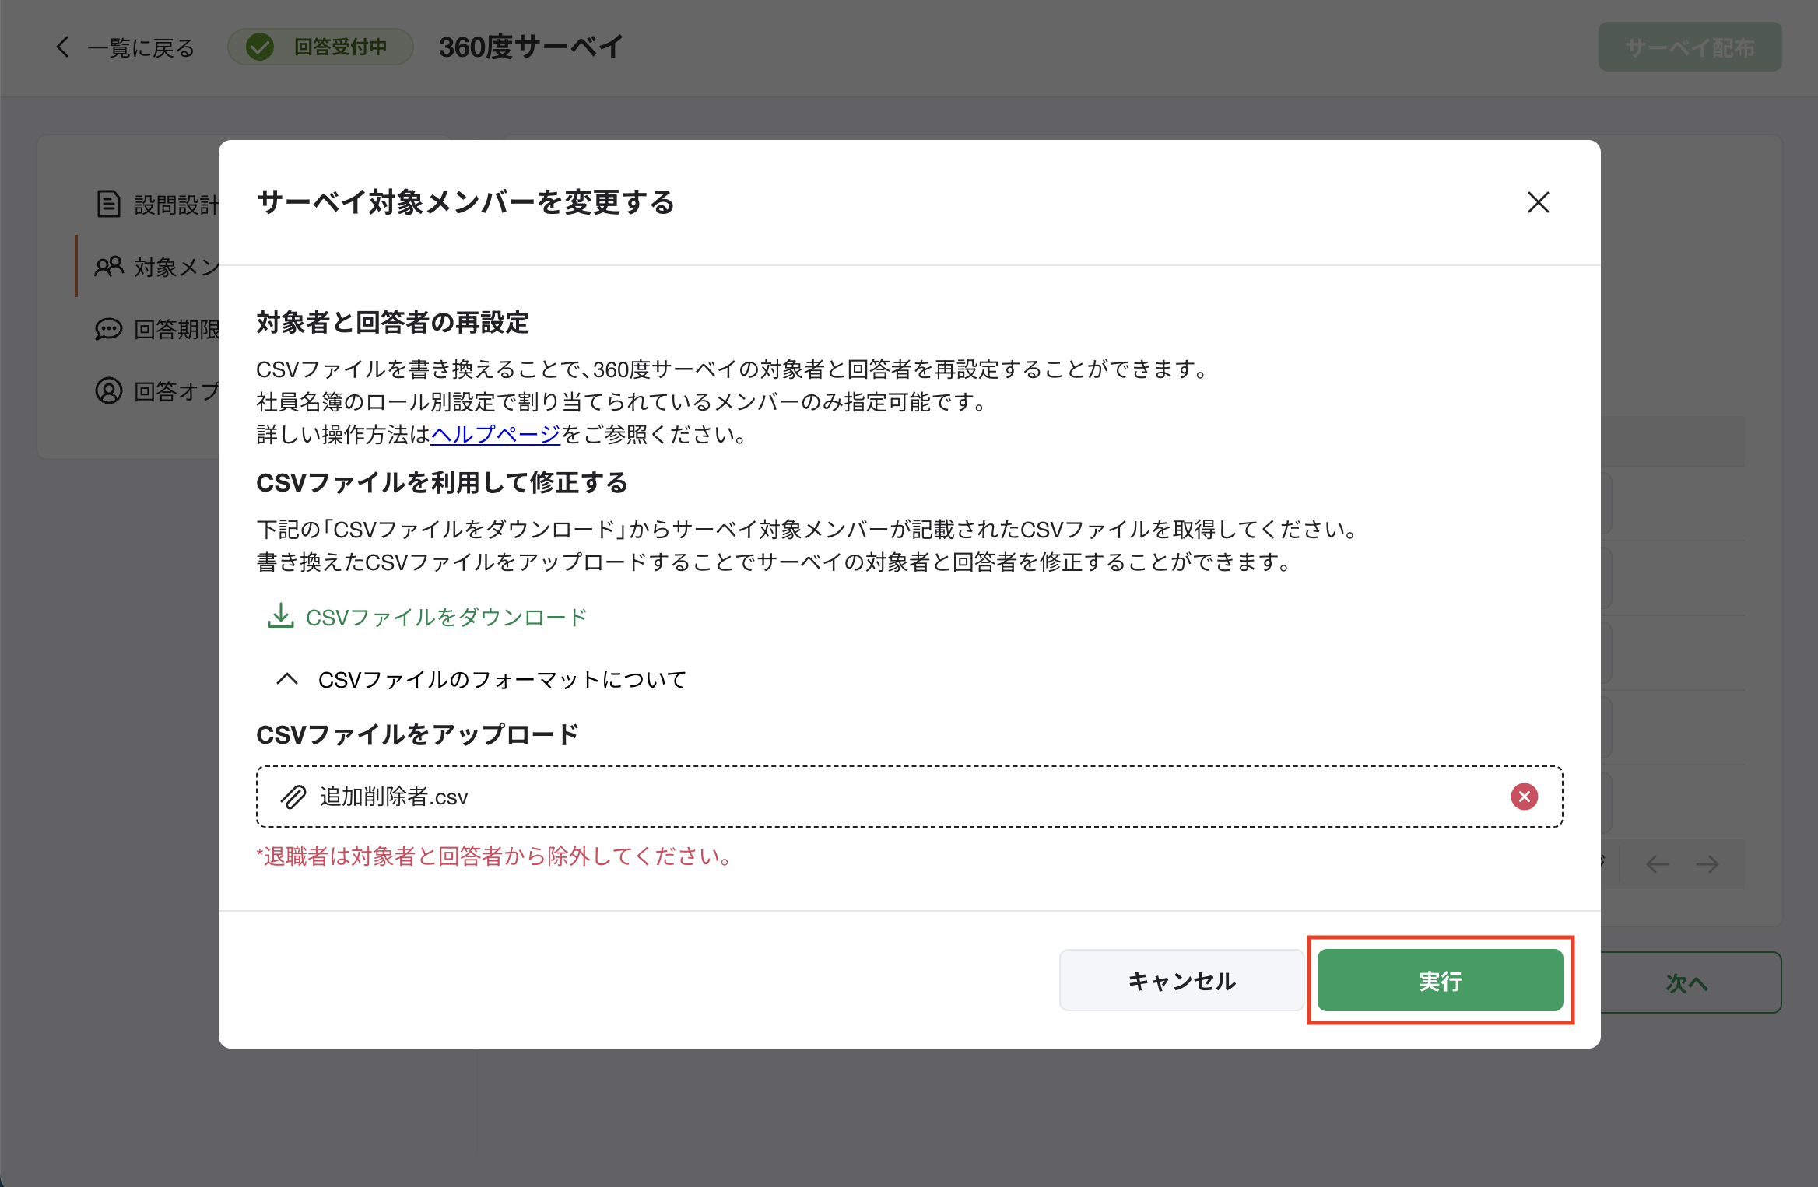Click the back chevron next to 一覧に戻る

click(x=62, y=47)
